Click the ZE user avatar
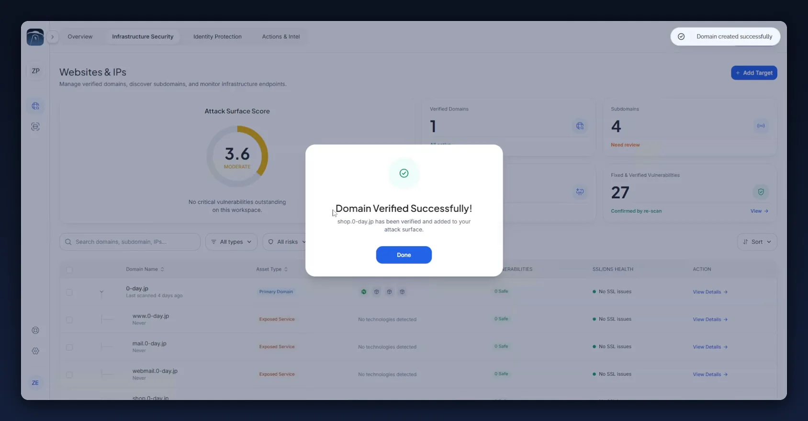The image size is (808, 421). coord(35,383)
